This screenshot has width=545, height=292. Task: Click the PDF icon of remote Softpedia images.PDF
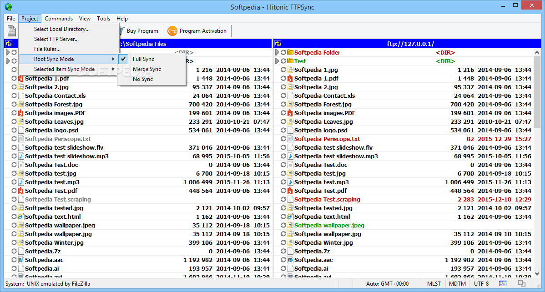click(x=290, y=113)
